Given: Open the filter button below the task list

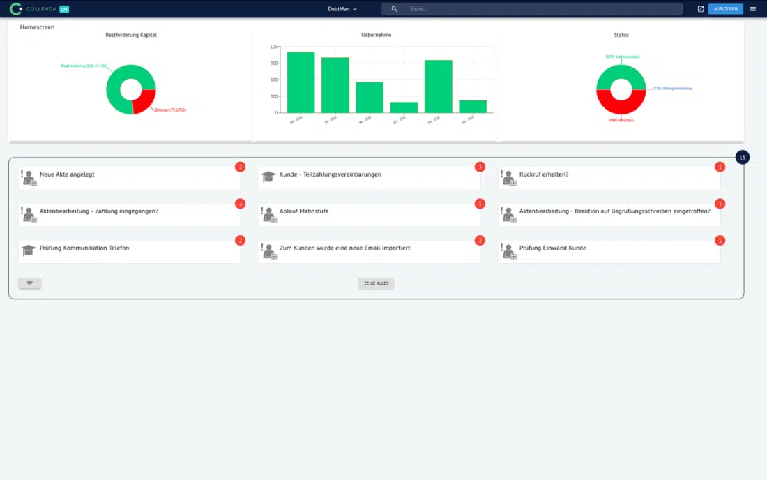Looking at the screenshot, I should pos(29,283).
